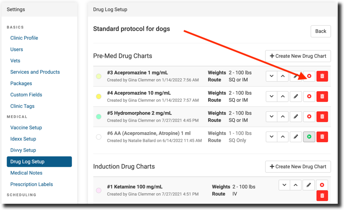The height and width of the screenshot is (210, 344).
Task: Delete the #3 Acepromazine 1 mg/mL chart
Action: tap(322, 76)
